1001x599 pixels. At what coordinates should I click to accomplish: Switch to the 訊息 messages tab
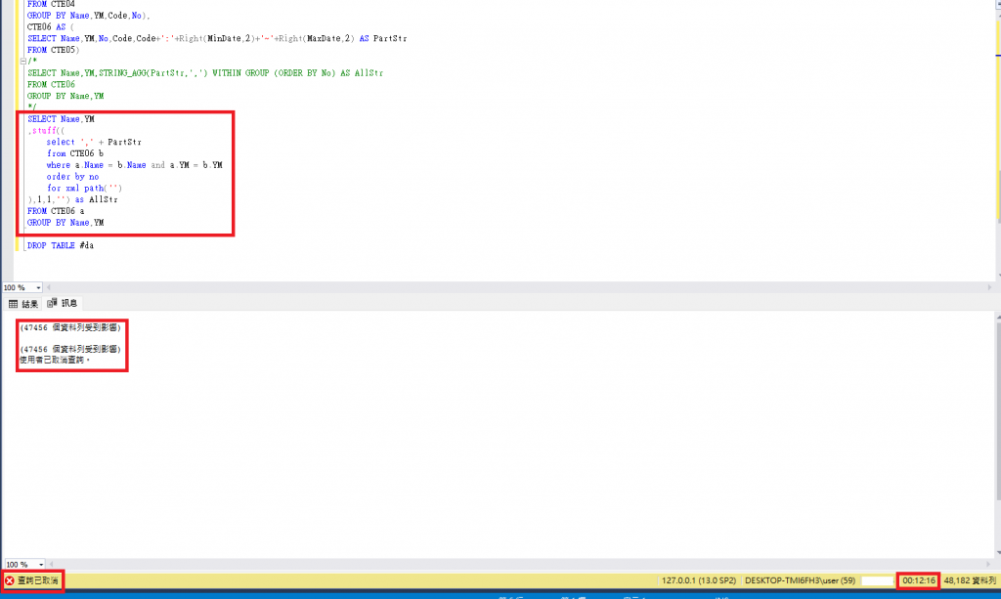click(x=63, y=303)
